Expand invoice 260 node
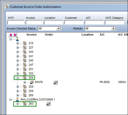Screen dimensions: 128x115 (18, 95)
